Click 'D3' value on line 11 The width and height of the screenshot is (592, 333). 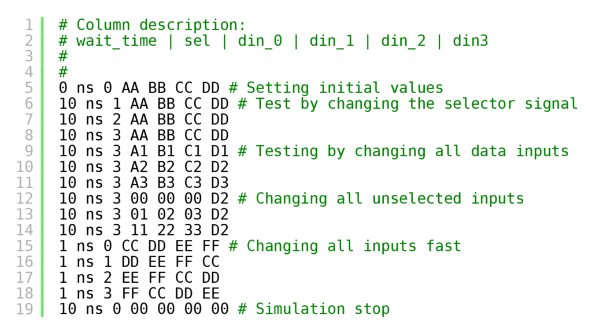219,183
